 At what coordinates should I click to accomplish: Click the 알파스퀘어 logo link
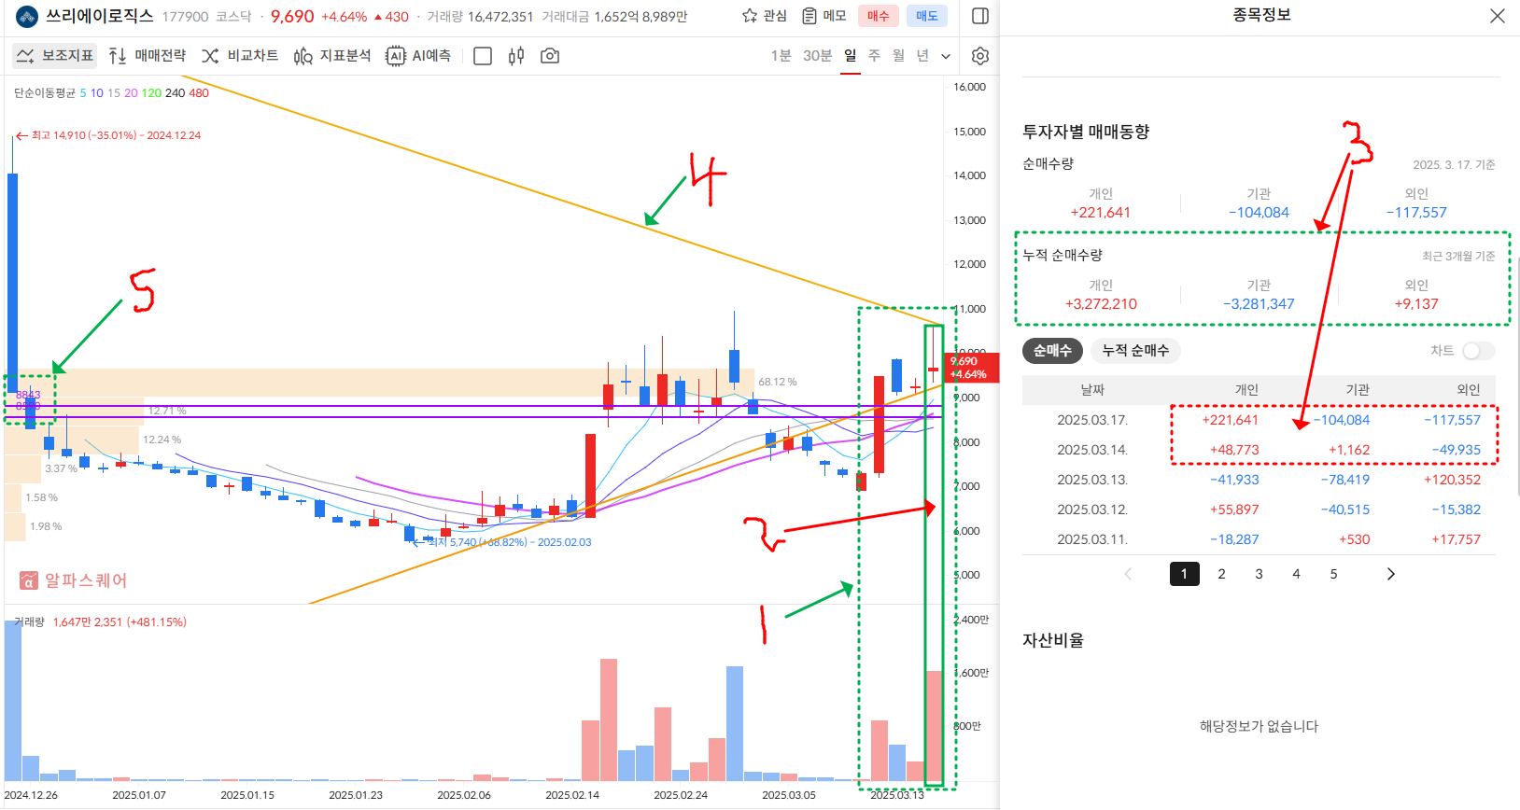73,580
